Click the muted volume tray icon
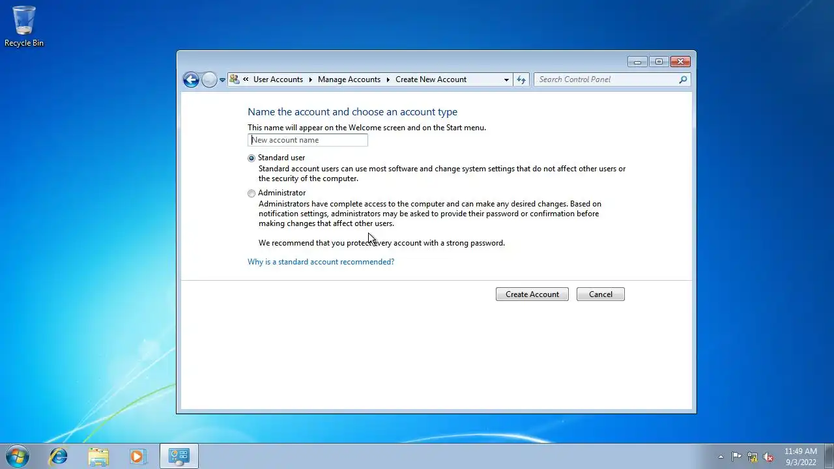The image size is (834, 469). click(x=769, y=457)
